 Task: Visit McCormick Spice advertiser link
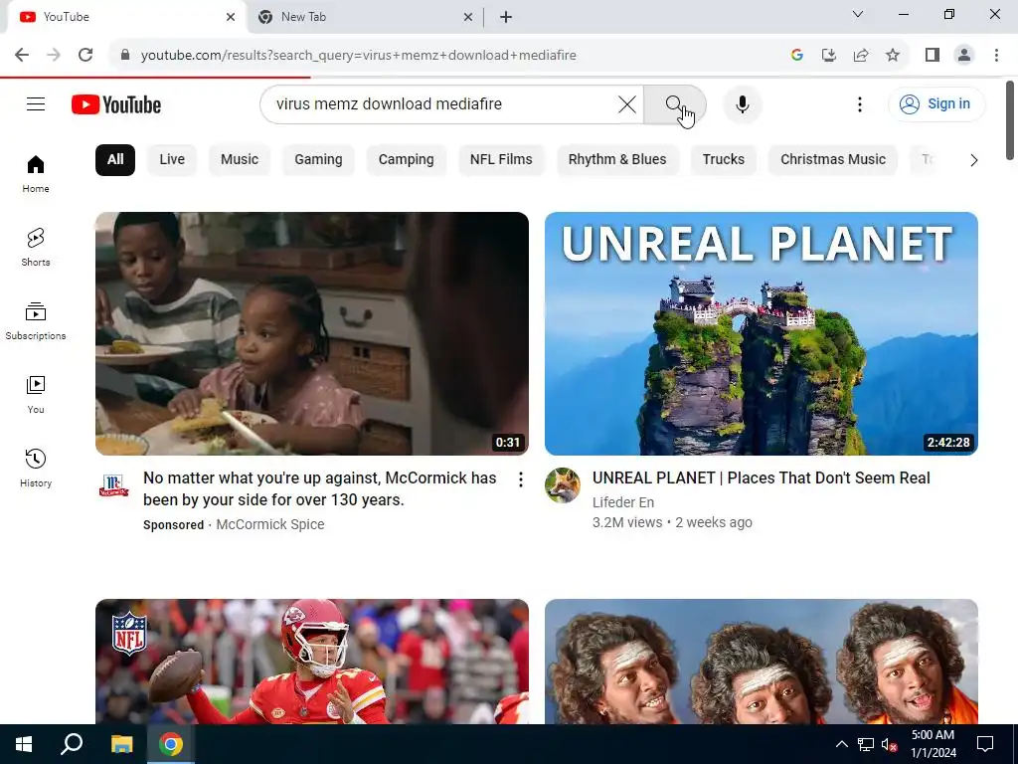[270, 524]
